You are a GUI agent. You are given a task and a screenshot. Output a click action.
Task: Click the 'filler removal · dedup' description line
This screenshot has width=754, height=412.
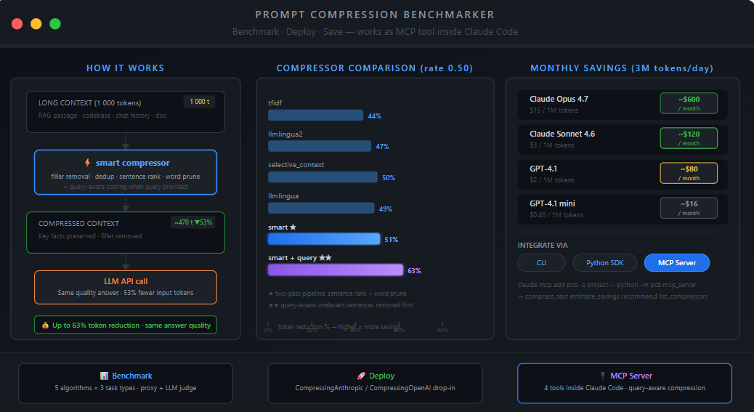[x=126, y=177]
